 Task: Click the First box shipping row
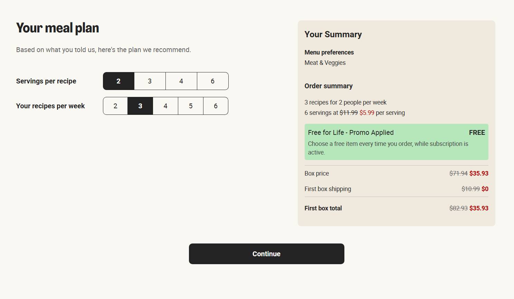coord(397,189)
